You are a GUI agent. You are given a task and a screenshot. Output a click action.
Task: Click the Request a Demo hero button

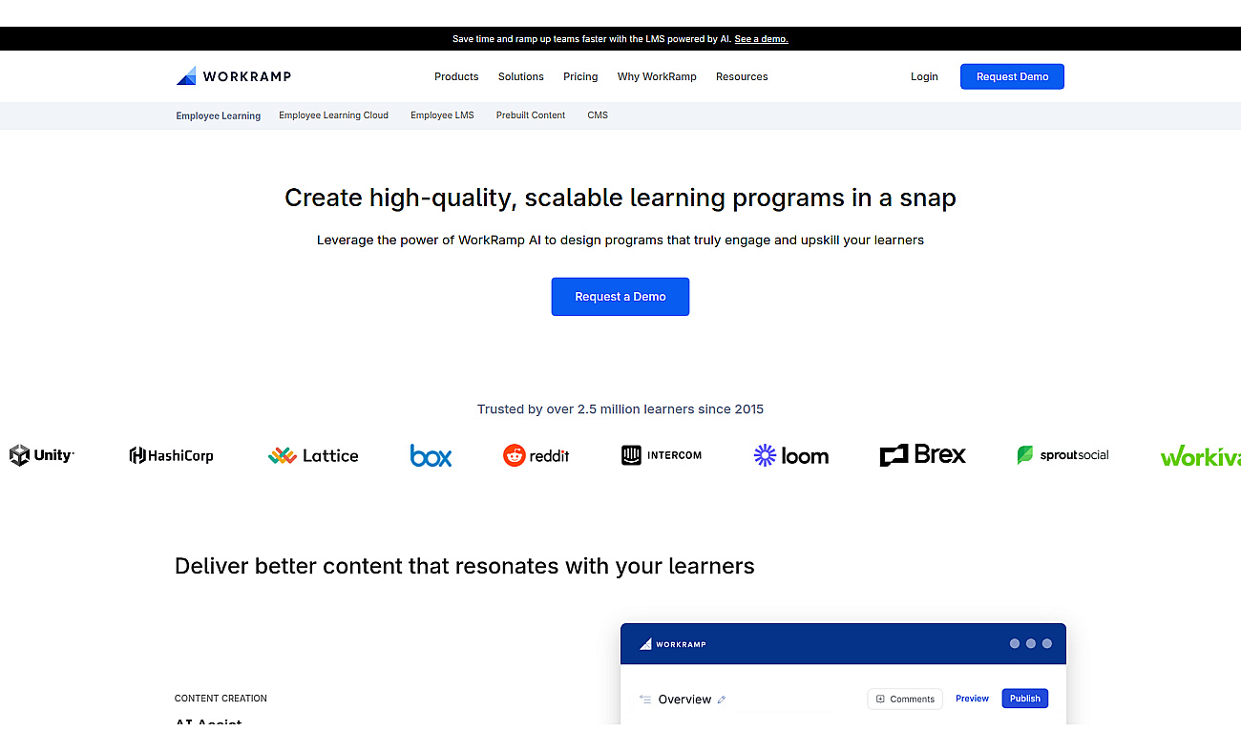[620, 297]
